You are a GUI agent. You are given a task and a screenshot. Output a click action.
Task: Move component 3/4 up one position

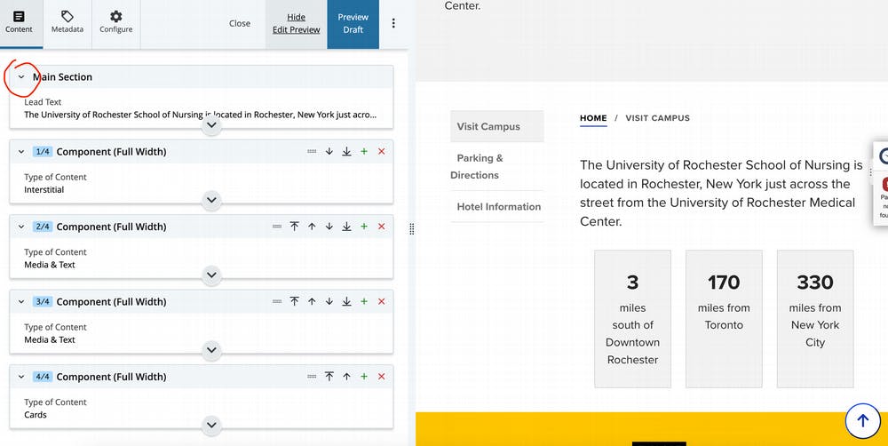[x=312, y=301]
